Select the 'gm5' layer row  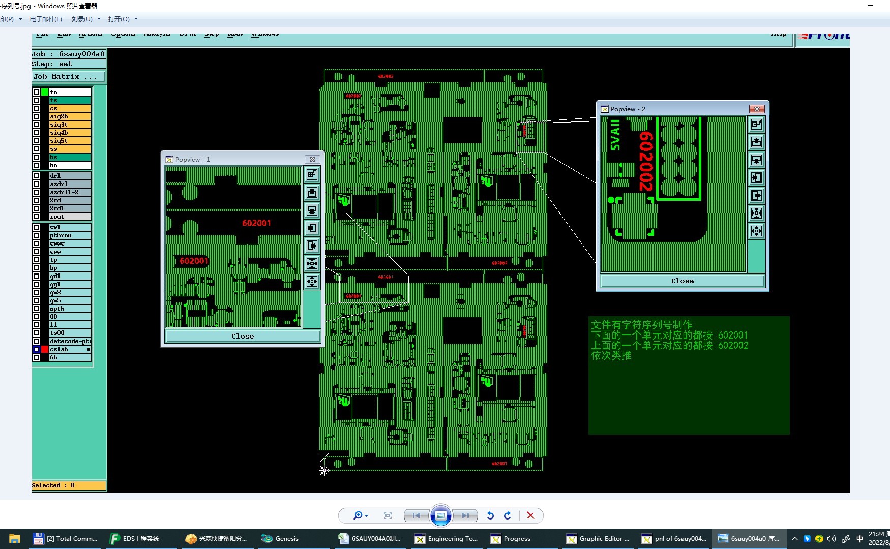pos(70,300)
